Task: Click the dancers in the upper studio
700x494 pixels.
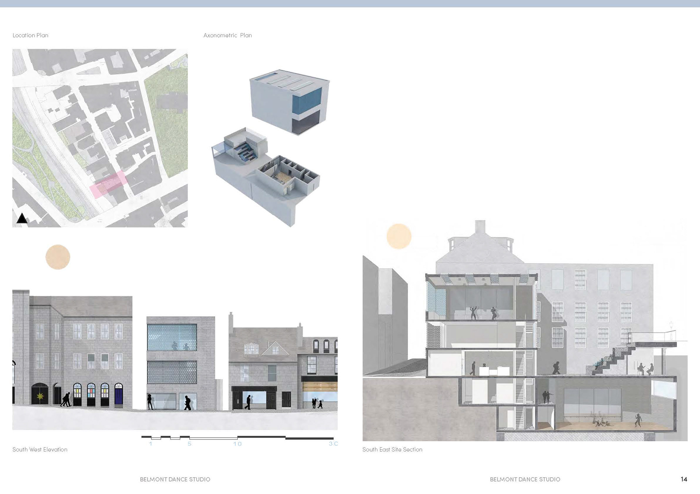Action: pyautogui.click(x=483, y=313)
